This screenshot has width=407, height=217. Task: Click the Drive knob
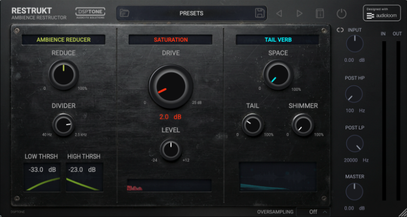[170, 86]
